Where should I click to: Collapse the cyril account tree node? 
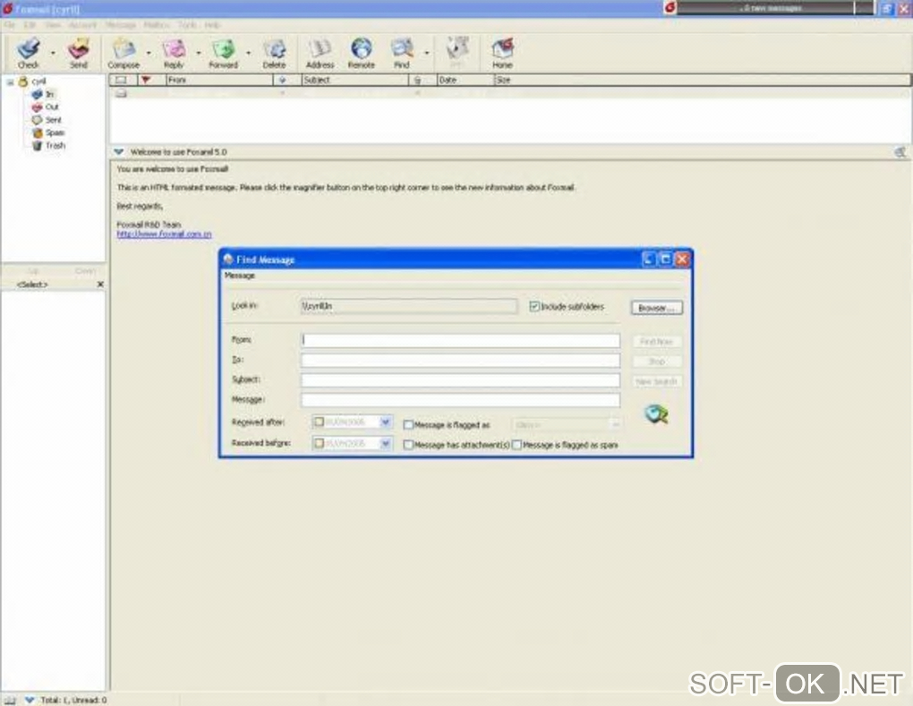10,82
